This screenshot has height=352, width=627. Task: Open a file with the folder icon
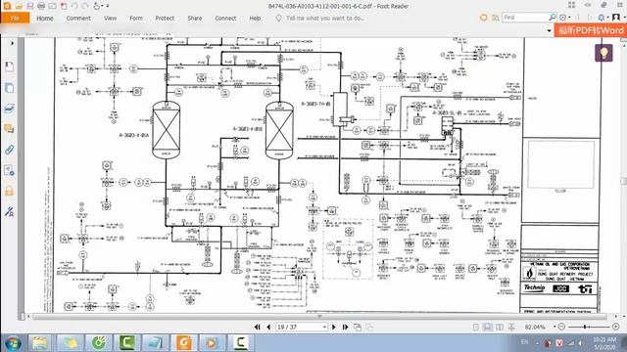(19, 6)
